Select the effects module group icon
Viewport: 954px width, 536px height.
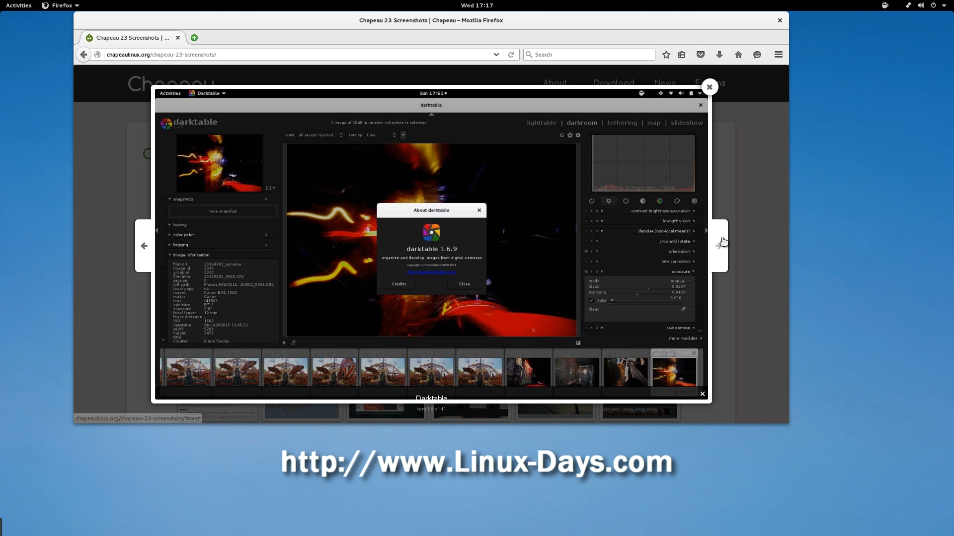[x=694, y=201]
